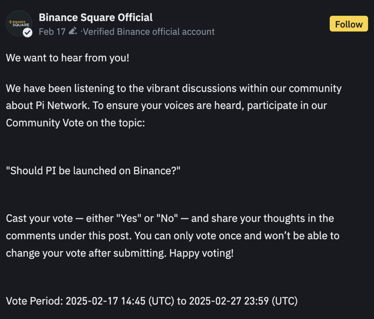Image resolution: width=374 pixels, height=319 pixels.
Task: Click the start time 2025-02-17 14:45 (UTC)
Action: [120, 301]
